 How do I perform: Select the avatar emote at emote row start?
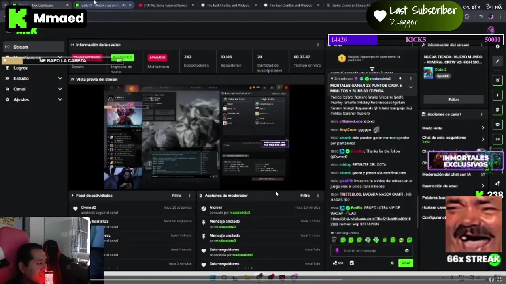[334, 240]
